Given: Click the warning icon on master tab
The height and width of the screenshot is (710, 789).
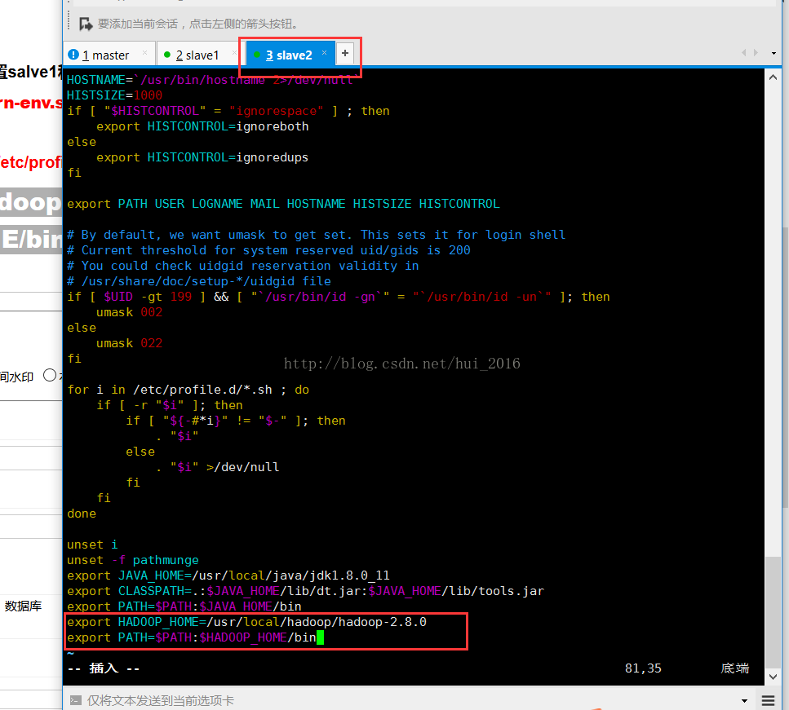Looking at the screenshot, I should click(73, 55).
